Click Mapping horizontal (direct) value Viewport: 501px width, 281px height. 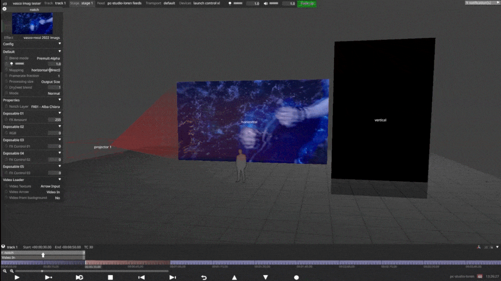(46, 70)
